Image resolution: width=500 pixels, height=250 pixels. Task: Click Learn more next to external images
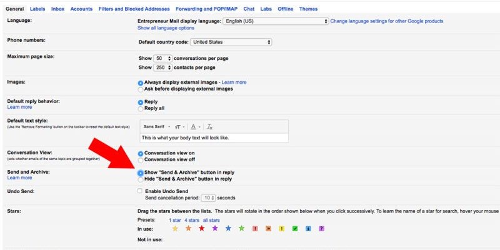click(x=234, y=82)
